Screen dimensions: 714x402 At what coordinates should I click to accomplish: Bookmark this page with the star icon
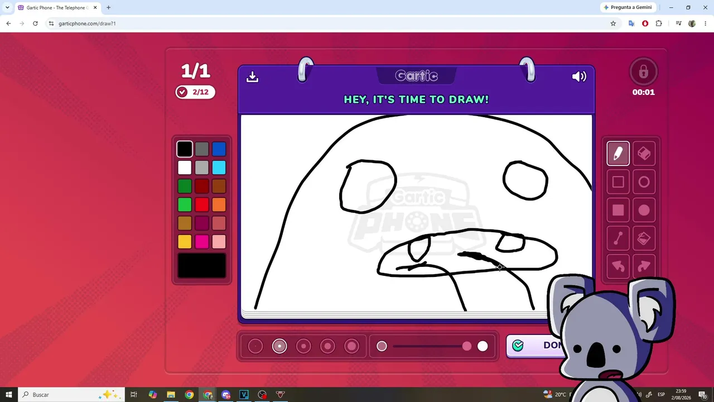(613, 23)
